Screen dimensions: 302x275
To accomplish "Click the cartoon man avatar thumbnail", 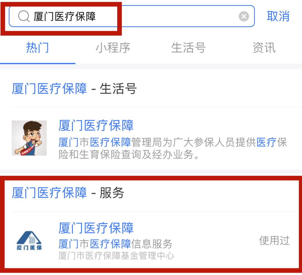I will tap(29, 138).
